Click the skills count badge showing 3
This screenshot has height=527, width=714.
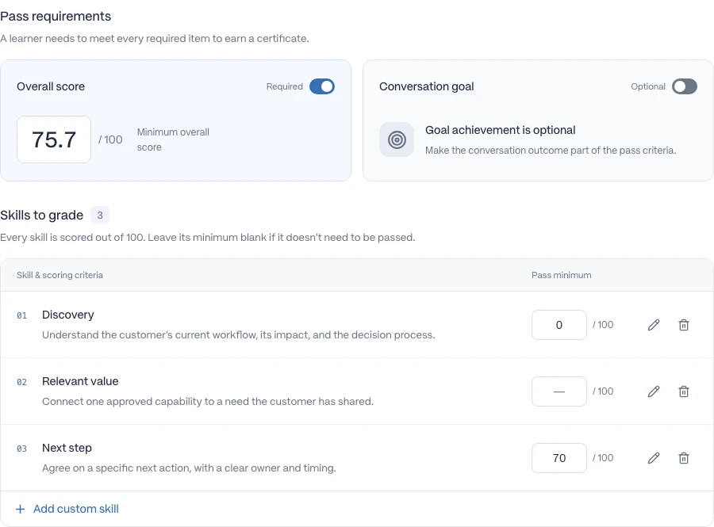click(100, 215)
